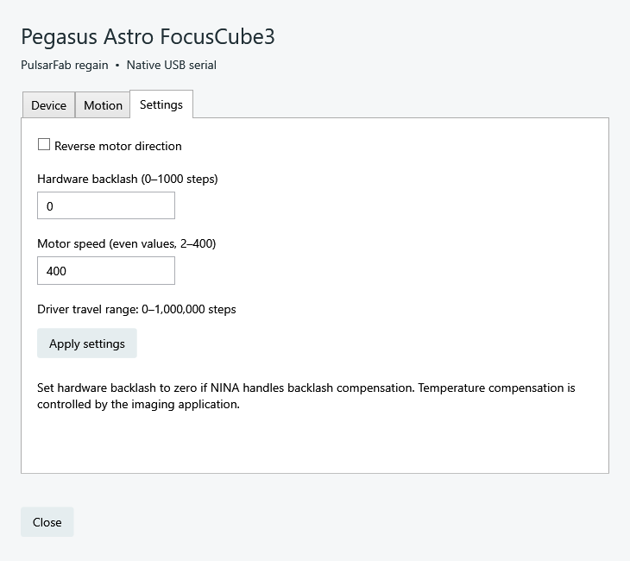Place cursor after the 400 speed value
This screenshot has height=561, width=630.
[68, 271]
